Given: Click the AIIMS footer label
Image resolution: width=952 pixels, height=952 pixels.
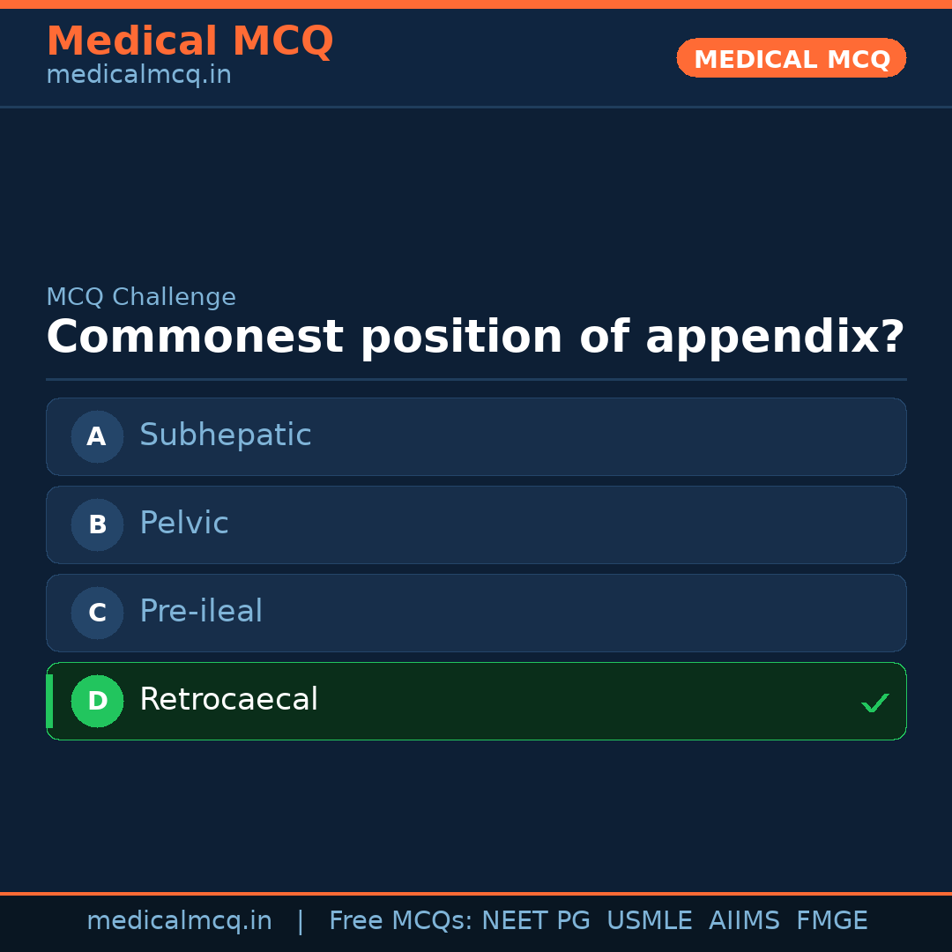Looking at the screenshot, I should point(744,921).
